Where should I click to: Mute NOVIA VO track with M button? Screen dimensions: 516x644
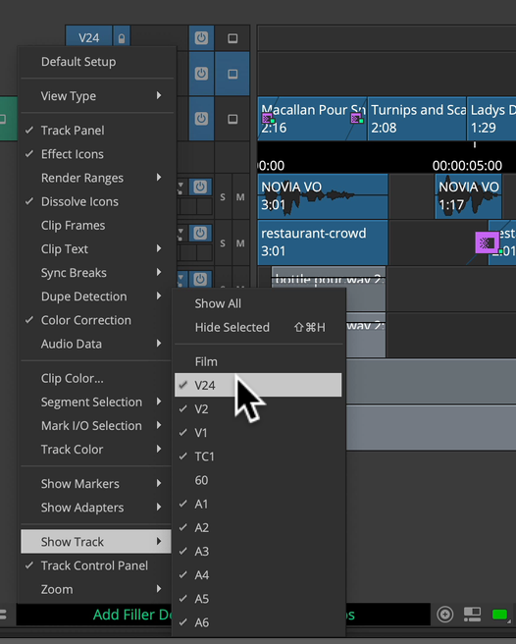pos(240,197)
